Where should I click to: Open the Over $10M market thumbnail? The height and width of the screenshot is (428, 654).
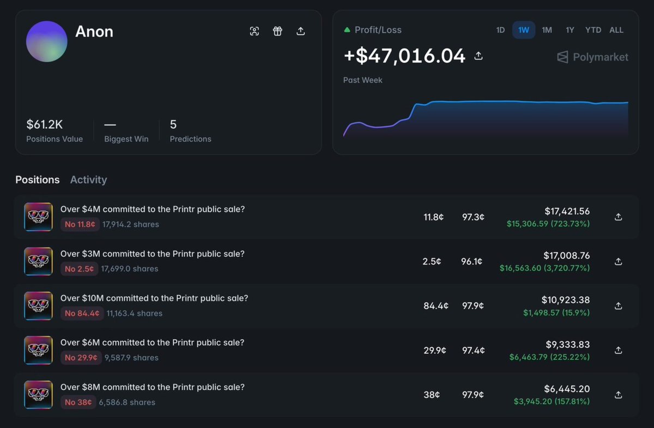tap(38, 306)
